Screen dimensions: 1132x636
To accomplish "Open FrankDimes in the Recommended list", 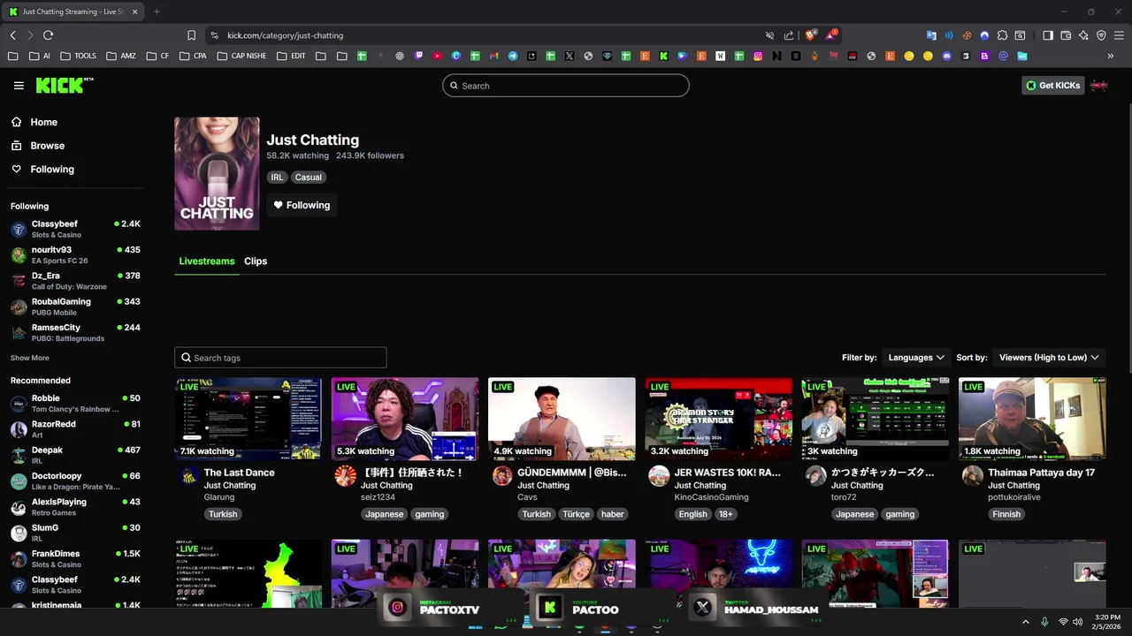I will coord(75,559).
